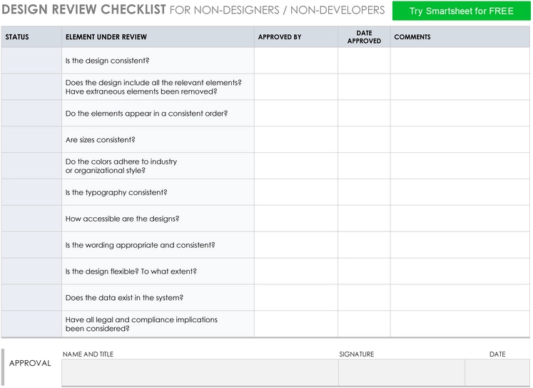Click 'Is the wording appropriate and consistent?' cell
Image resolution: width=533 pixels, height=388 pixels.
pos(158,245)
